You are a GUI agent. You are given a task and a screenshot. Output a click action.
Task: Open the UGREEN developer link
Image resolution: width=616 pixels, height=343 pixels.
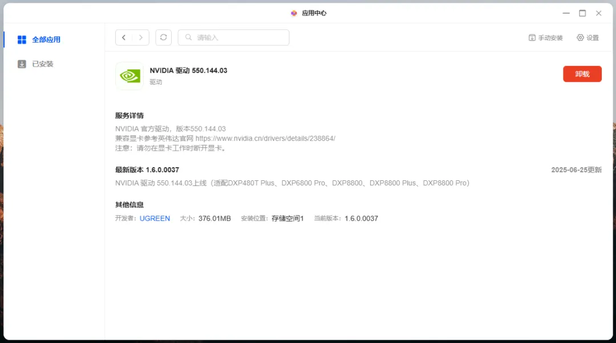pos(155,218)
